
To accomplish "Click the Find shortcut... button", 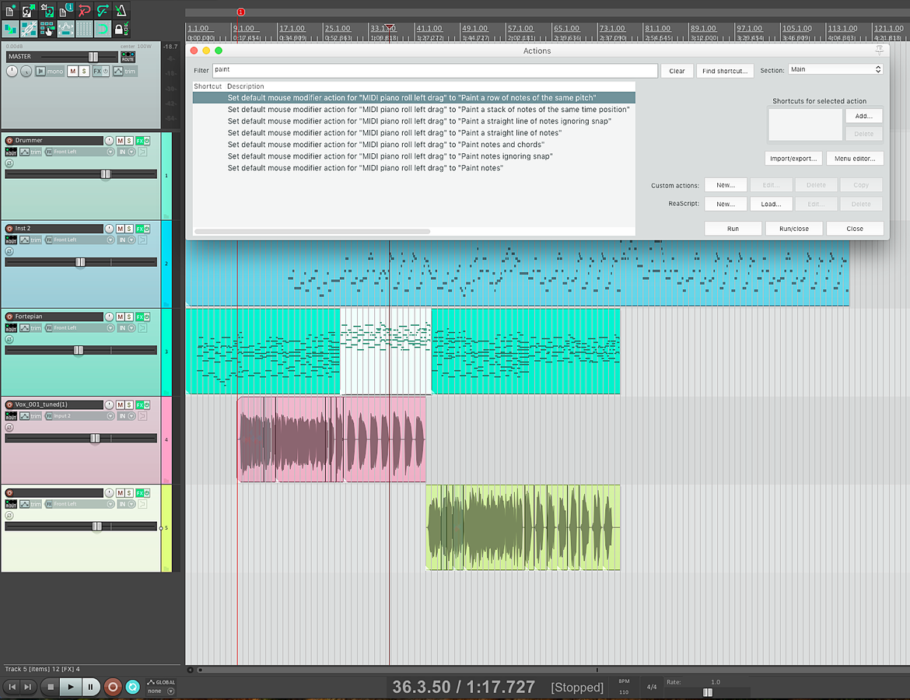I will click(725, 71).
